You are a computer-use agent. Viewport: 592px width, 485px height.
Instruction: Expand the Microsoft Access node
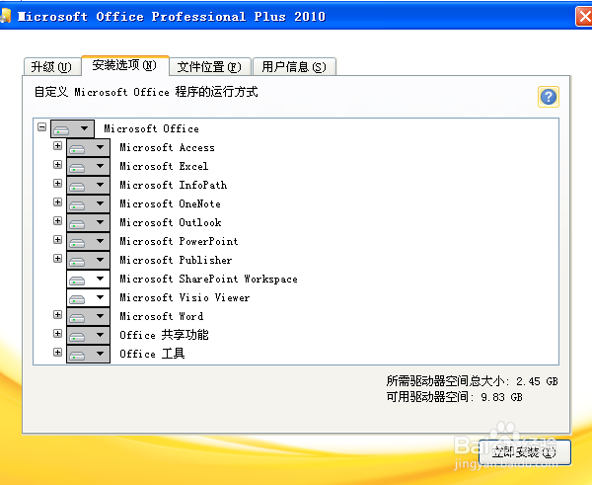(58, 145)
